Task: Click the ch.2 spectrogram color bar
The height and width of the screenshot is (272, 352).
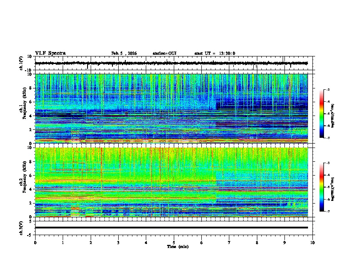Action: coord(321,187)
